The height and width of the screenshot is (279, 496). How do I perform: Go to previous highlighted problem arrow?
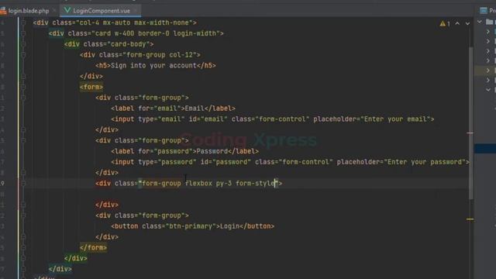[457, 23]
